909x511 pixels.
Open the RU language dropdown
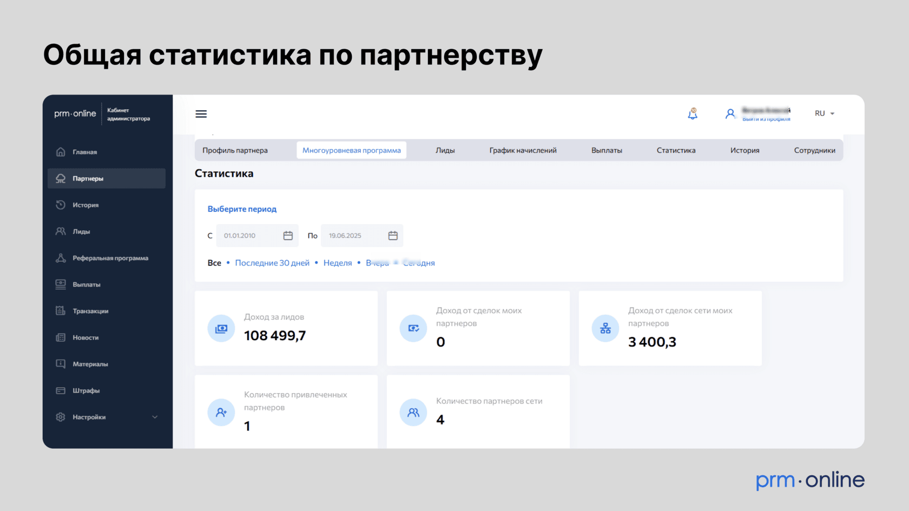click(x=825, y=114)
